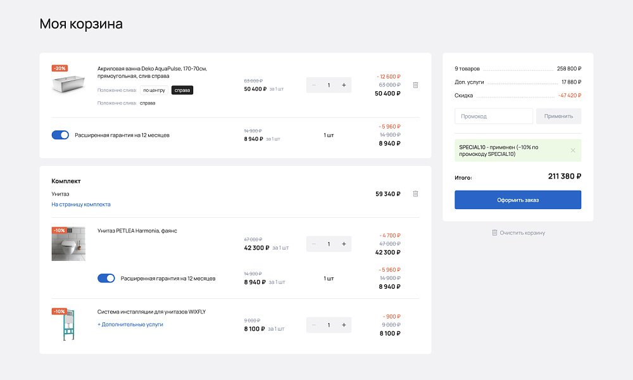Decrease WIXFLY installation system quantity
633x380 pixels.
click(x=314, y=325)
